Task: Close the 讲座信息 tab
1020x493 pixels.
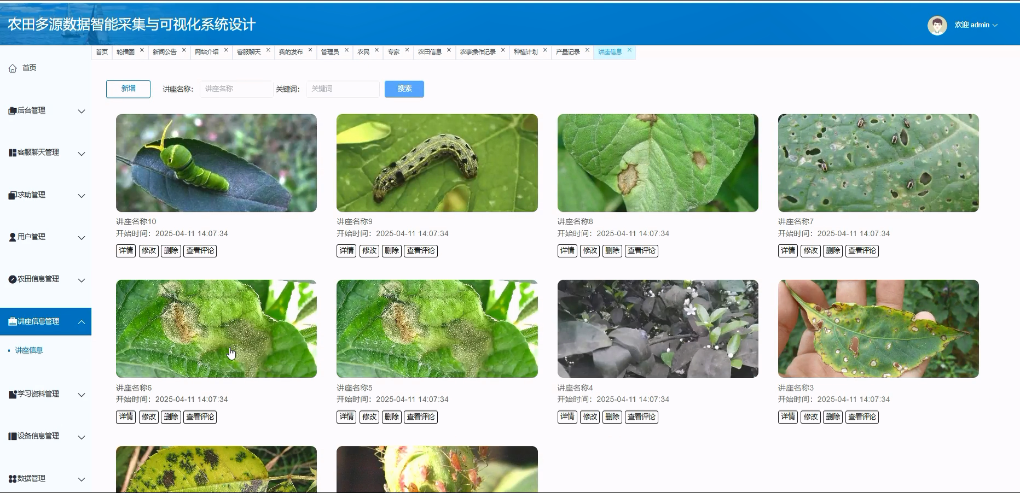Action: click(x=629, y=50)
